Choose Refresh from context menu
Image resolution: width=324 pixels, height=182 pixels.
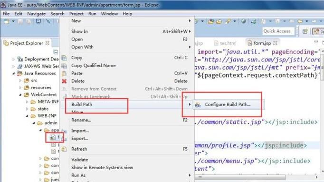click(x=127, y=149)
